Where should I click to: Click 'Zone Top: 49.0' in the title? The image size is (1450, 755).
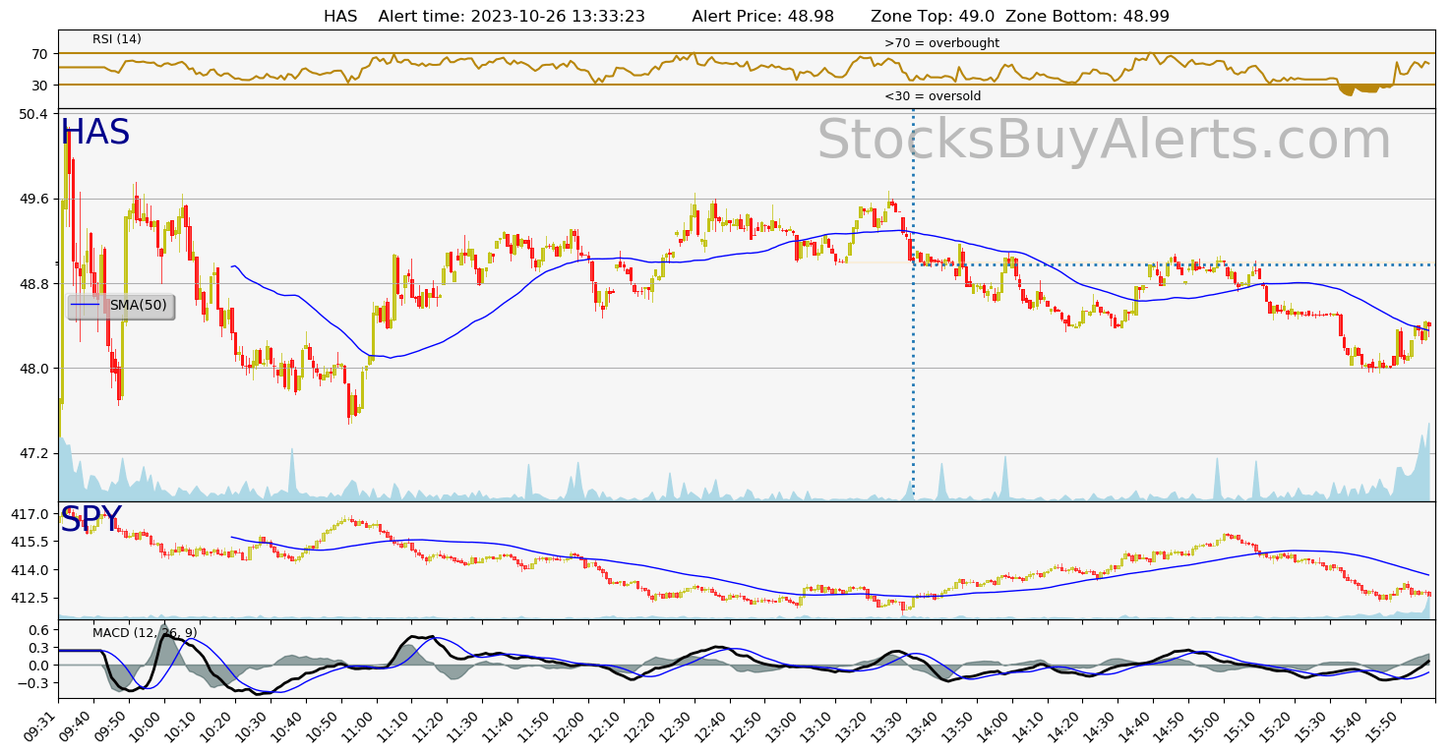pos(933,17)
